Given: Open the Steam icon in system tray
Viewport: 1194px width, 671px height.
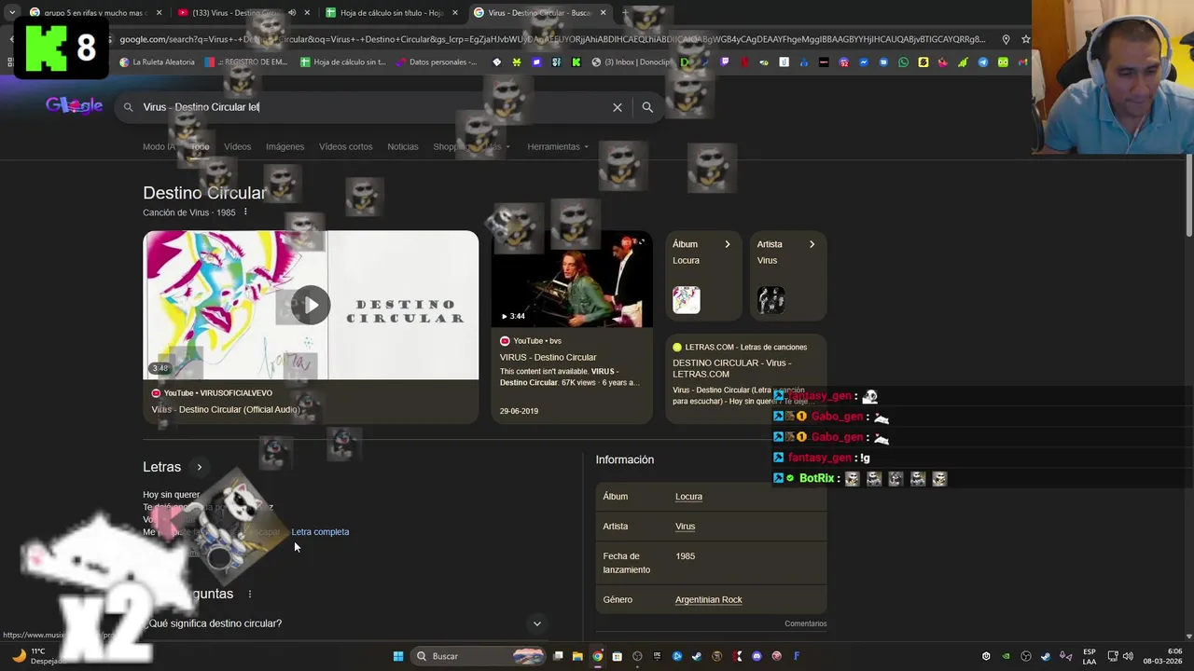Looking at the screenshot, I should coord(1046,656).
